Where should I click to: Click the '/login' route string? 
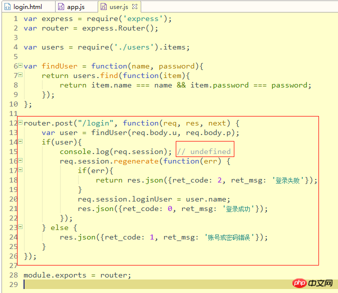(x=96, y=123)
